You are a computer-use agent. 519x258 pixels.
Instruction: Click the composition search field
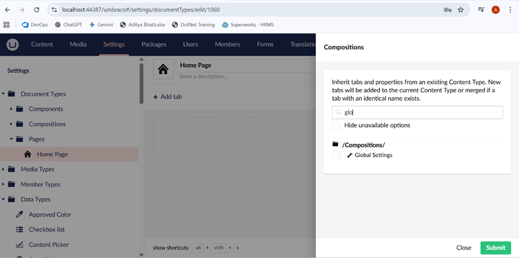tap(417, 112)
